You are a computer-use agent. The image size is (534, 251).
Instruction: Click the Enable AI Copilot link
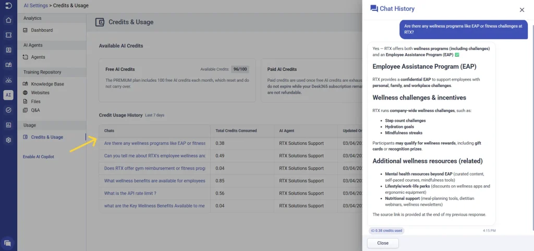click(x=38, y=157)
